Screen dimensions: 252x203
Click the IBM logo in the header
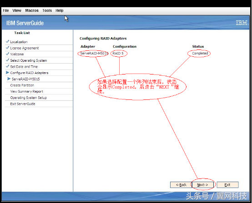[242, 23]
